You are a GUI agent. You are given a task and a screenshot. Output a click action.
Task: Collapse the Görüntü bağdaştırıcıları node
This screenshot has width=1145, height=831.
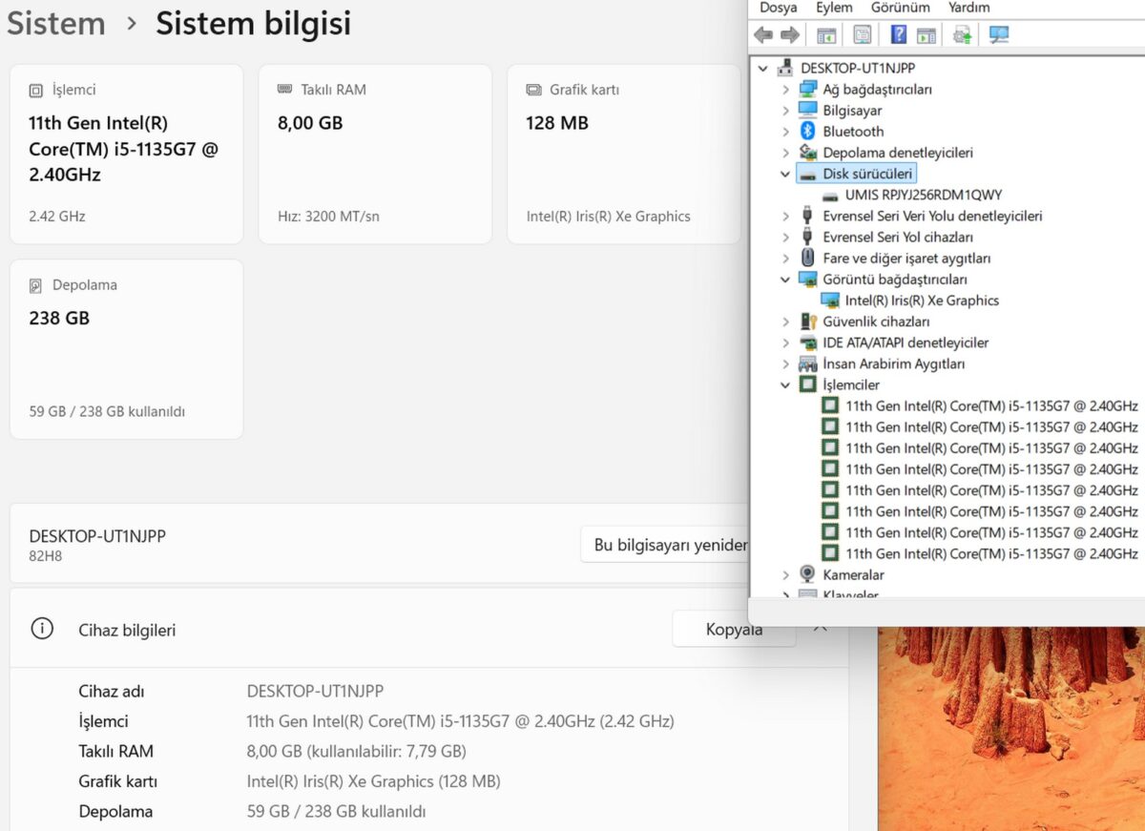pos(785,279)
